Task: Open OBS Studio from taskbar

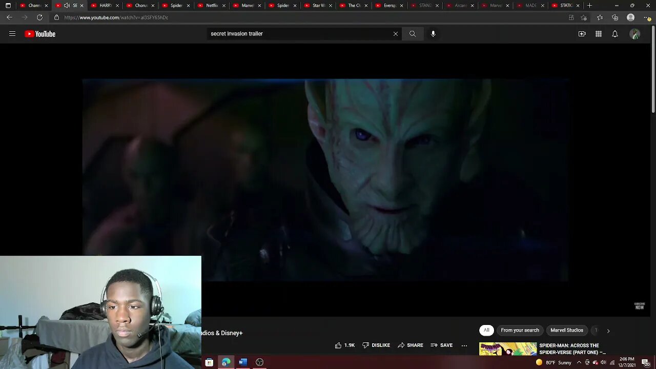Action: (x=260, y=362)
